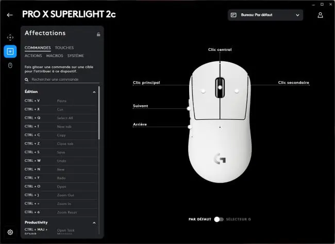Select the Clic secondaire button label
Image resolution: width=335 pixels, height=244 pixels.
click(x=294, y=83)
